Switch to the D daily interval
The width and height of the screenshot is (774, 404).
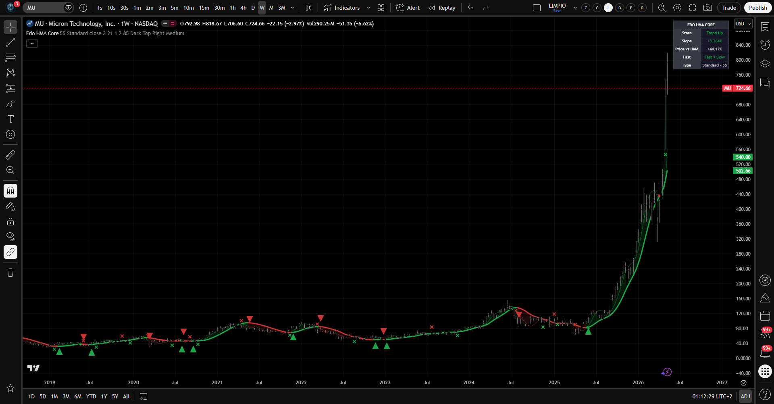(x=253, y=8)
